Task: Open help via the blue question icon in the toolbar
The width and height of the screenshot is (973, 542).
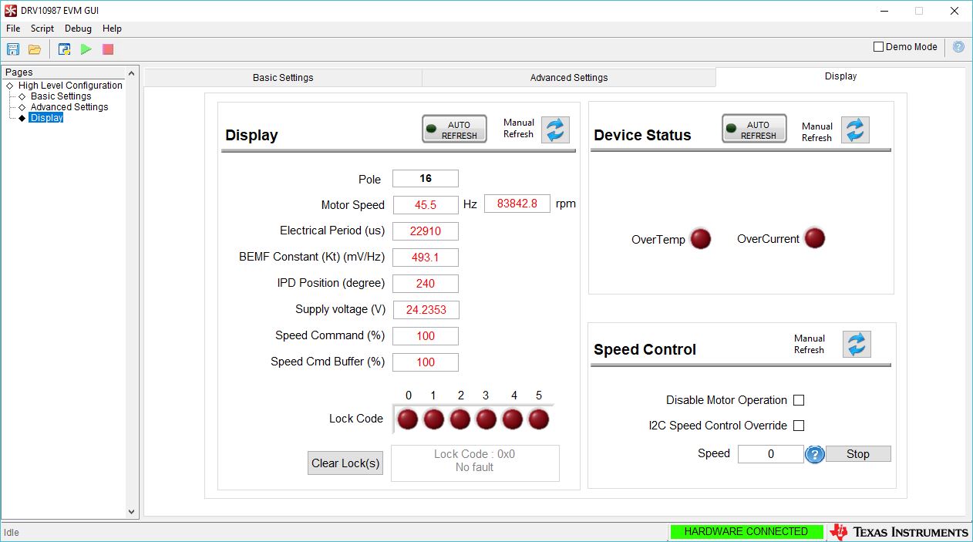Action: point(958,47)
